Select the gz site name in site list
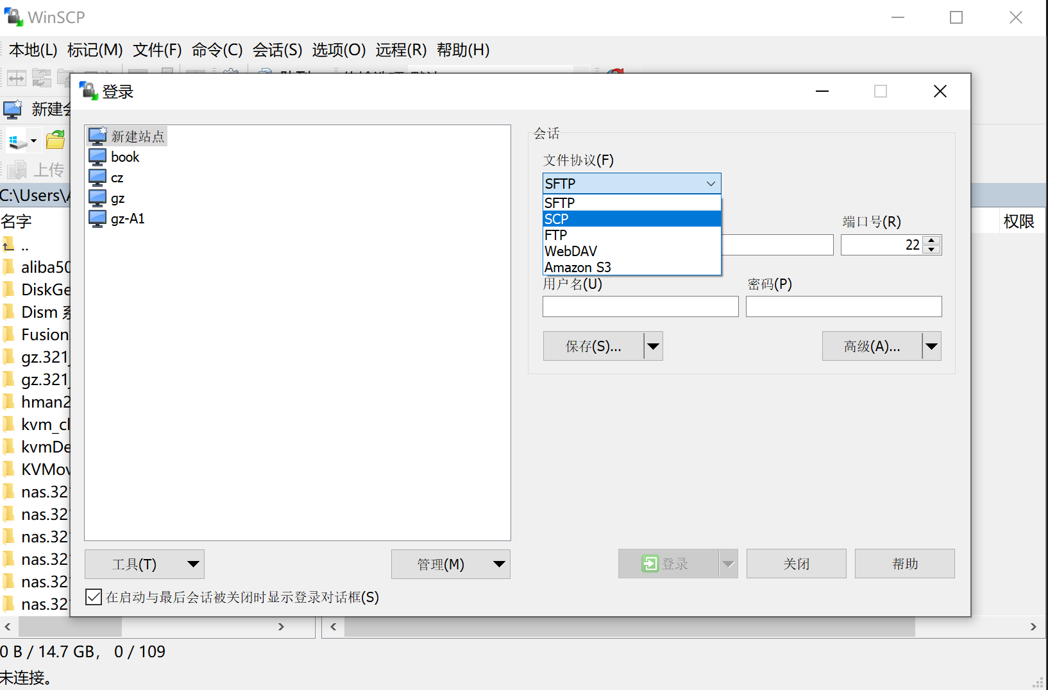The image size is (1048, 690). click(118, 198)
